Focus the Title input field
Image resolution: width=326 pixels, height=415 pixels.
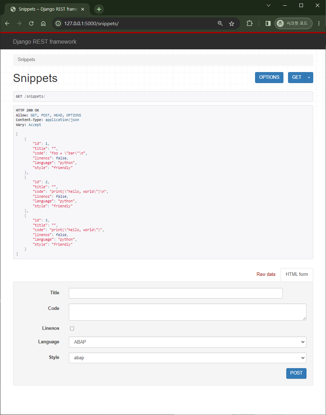[176, 293]
